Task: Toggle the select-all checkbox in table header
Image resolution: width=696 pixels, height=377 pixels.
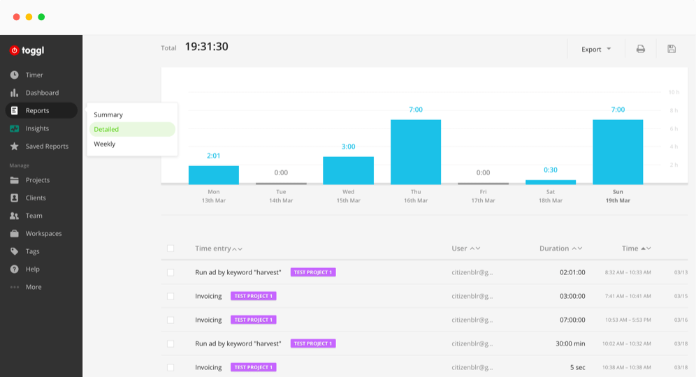Action: coord(171,249)
